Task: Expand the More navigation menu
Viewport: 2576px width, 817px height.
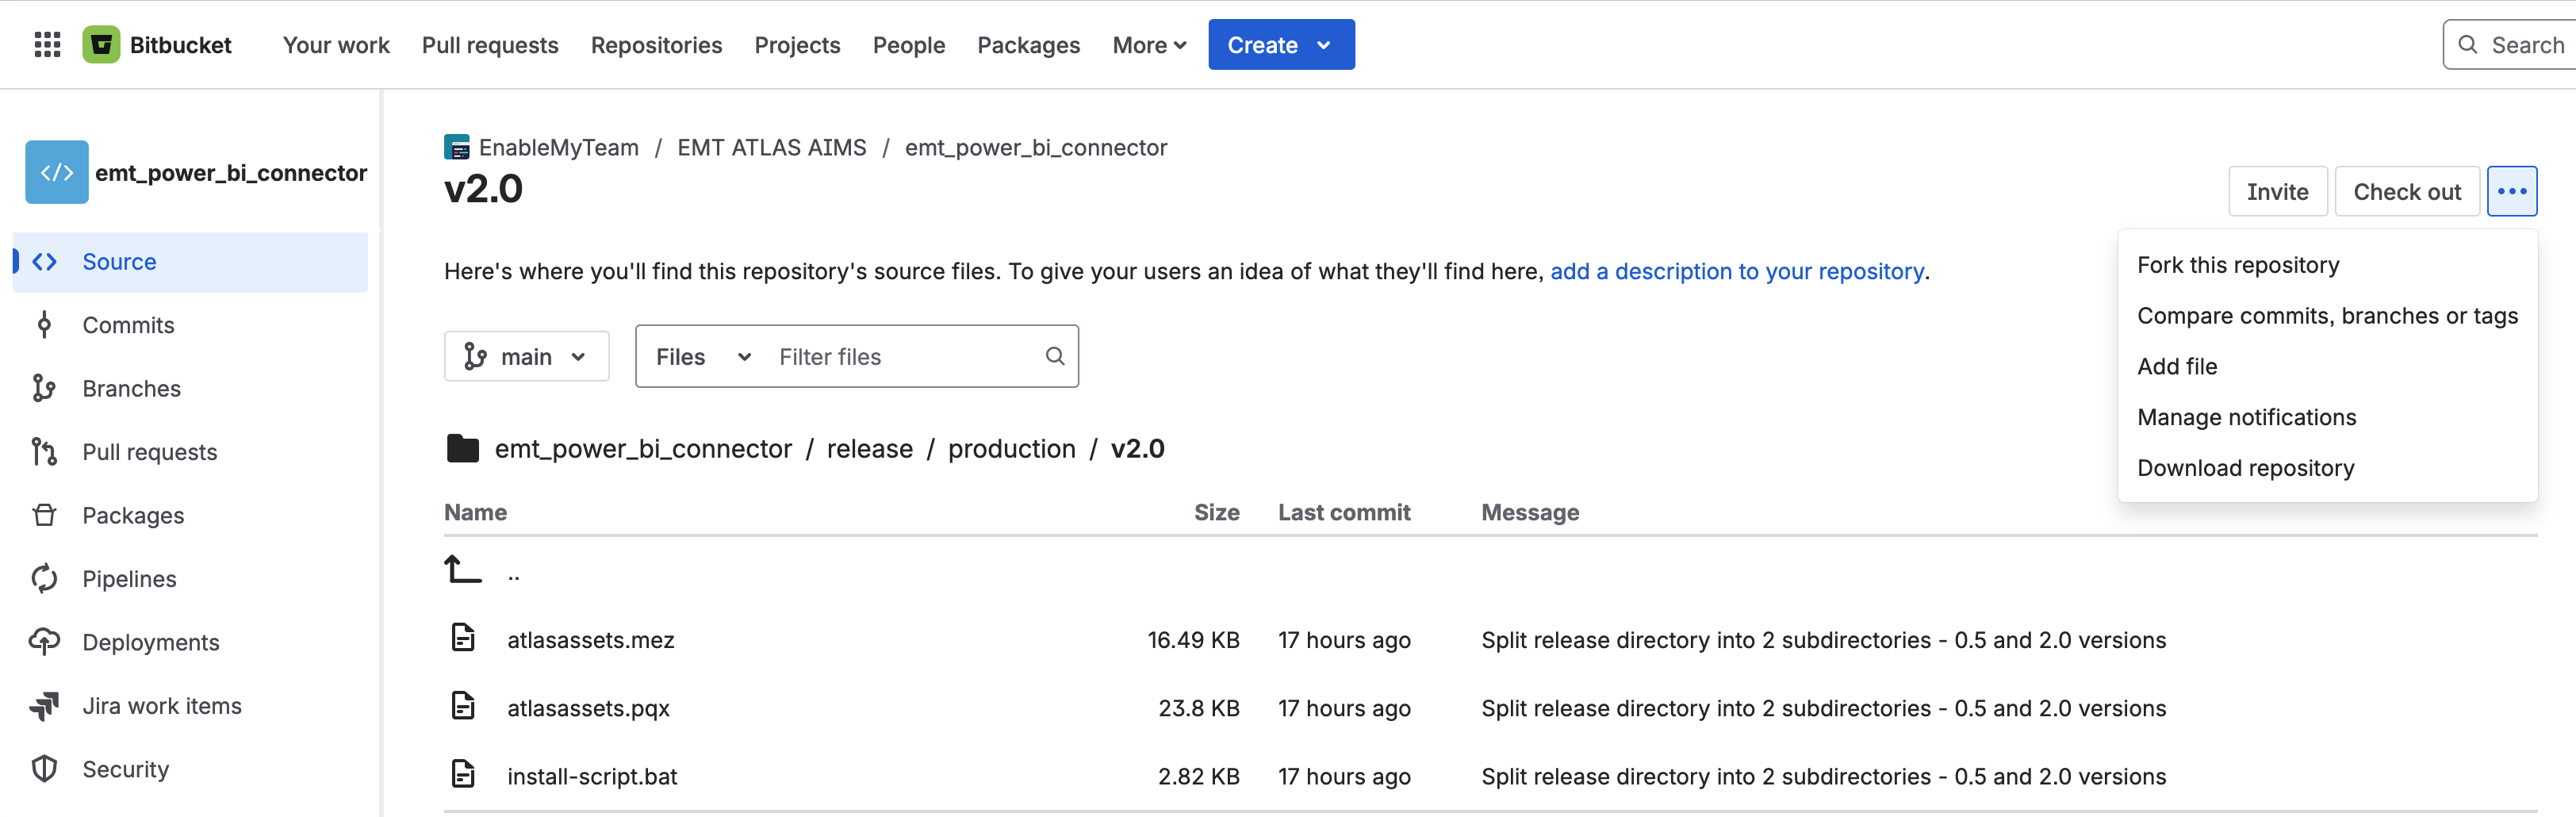Action: [1149, 45]
